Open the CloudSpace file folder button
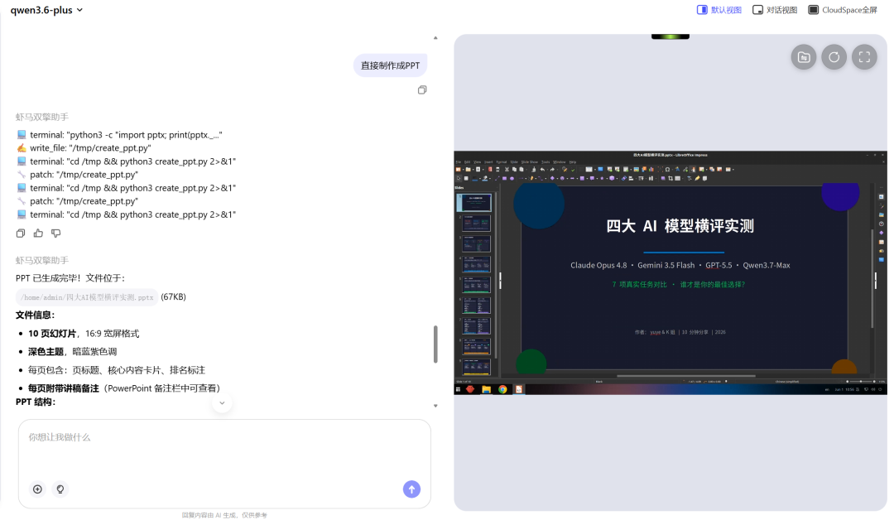Image resolution: width=894 pixels, height=520 pixels. point(803,57)
